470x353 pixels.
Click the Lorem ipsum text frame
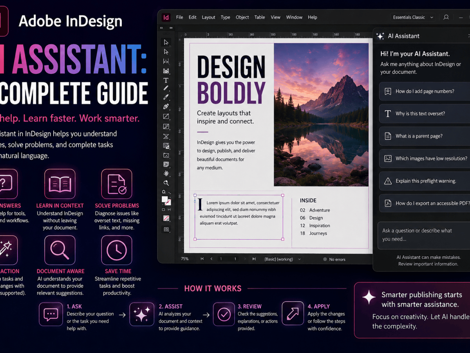point(239,217)
